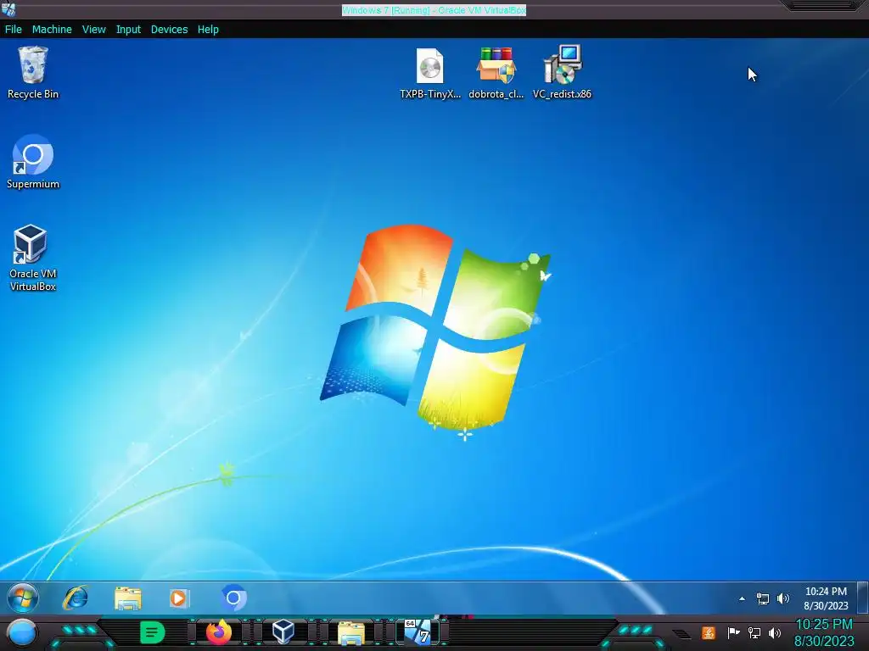
Task: Click the guest Show desktop strip
Action: point(863,598)
